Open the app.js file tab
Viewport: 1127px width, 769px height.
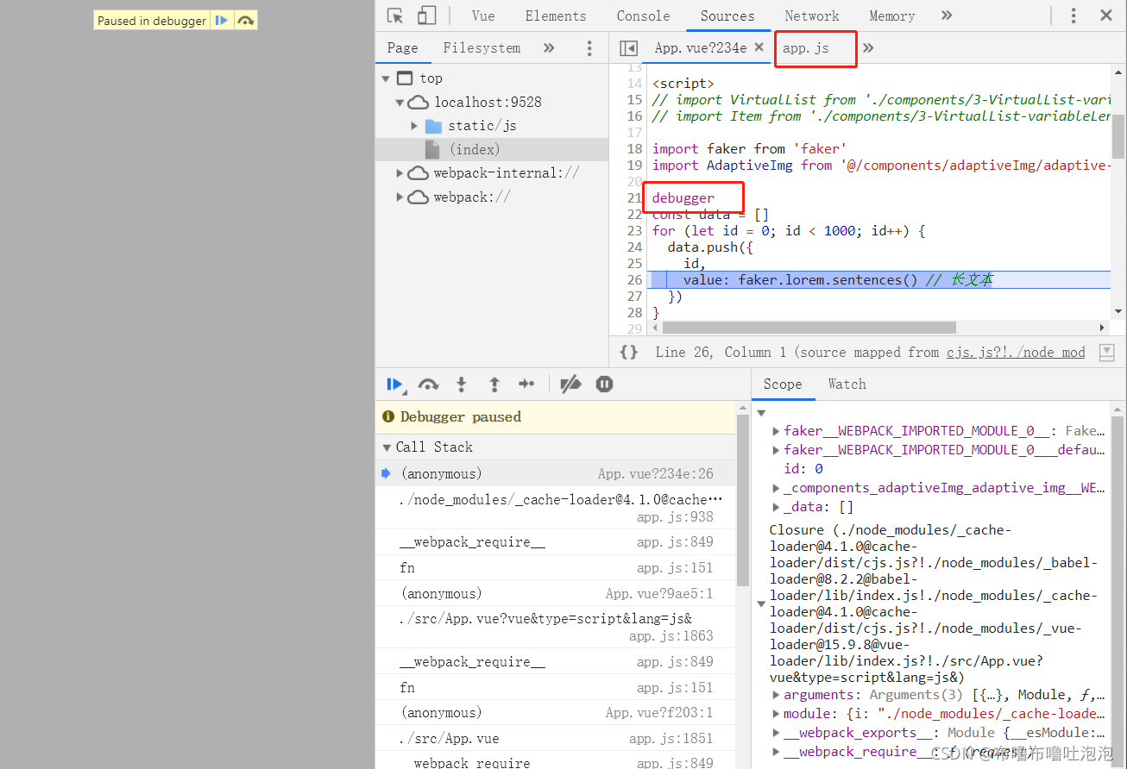(806, 48)
